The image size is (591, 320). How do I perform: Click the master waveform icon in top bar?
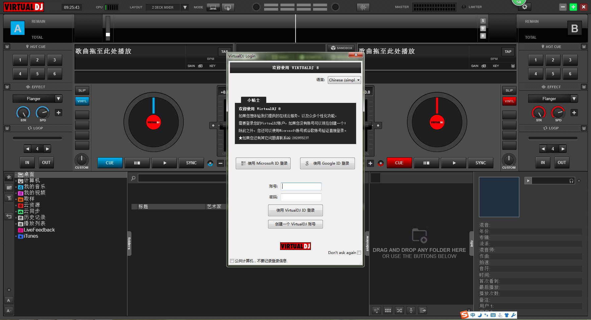click(363, 7)
